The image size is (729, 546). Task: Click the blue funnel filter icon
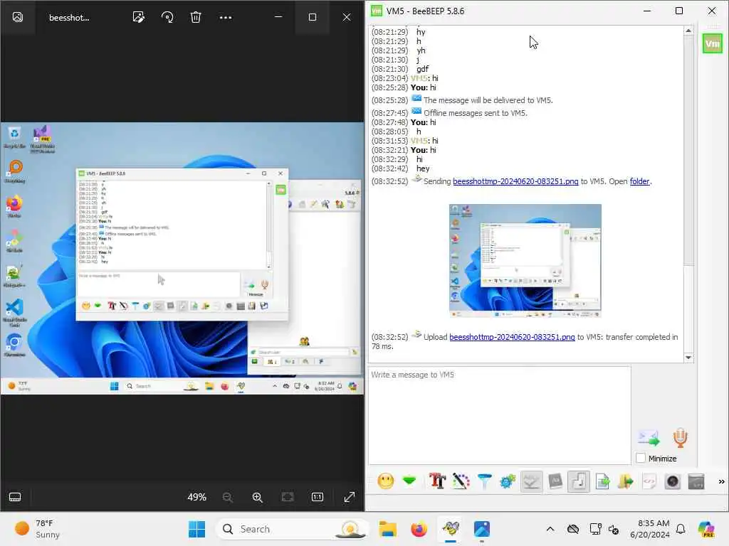point(484,481)
